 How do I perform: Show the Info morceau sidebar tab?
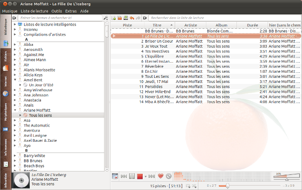(6, 152)
